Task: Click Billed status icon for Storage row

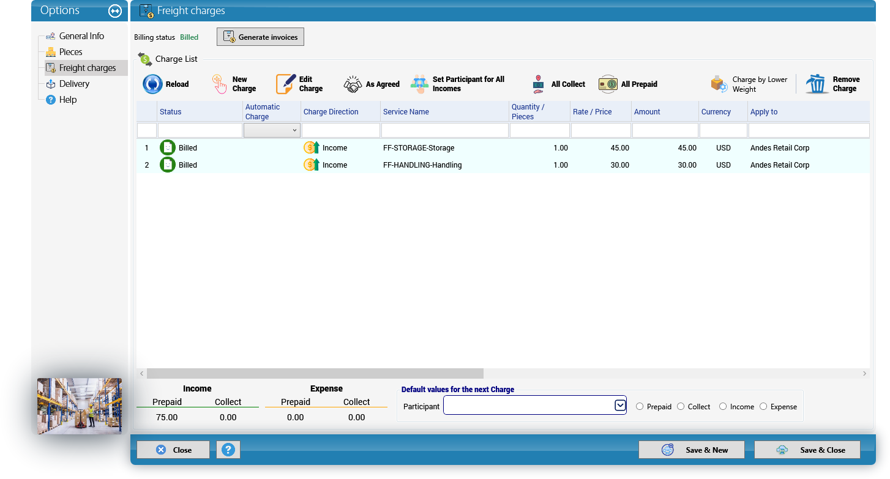Action: coord(167,147)
